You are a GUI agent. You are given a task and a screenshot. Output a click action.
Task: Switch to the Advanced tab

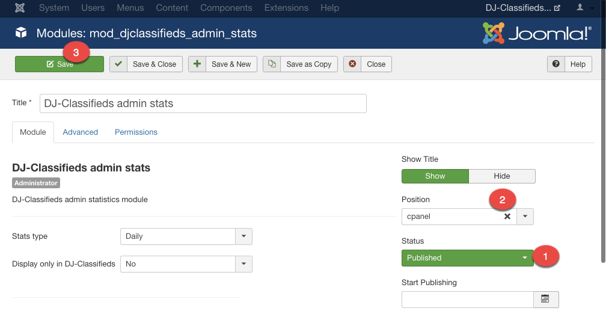click(x=81, y=132)
